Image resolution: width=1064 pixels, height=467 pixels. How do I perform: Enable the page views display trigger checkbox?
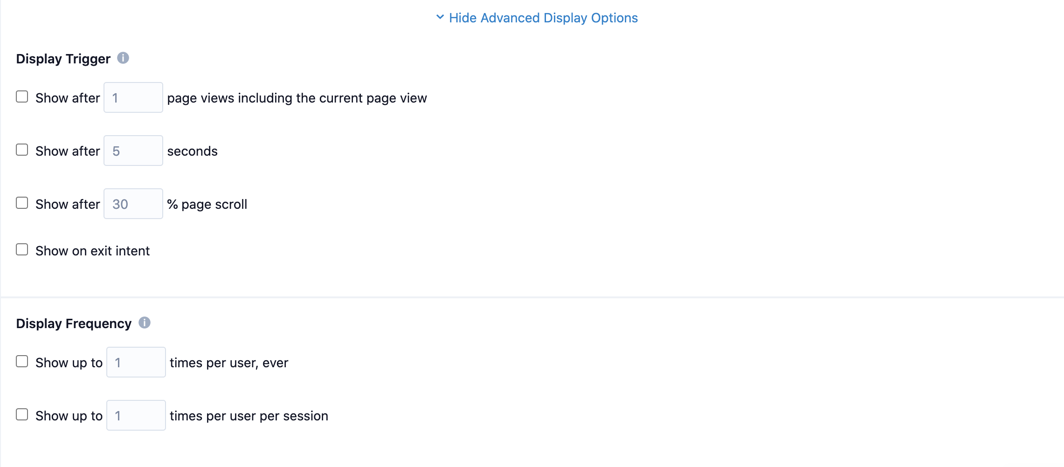point(22,96)
